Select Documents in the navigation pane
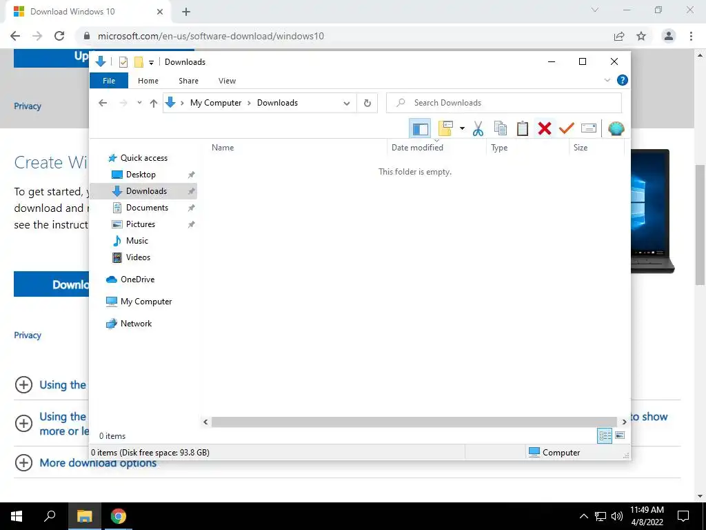 coord(147,208)
